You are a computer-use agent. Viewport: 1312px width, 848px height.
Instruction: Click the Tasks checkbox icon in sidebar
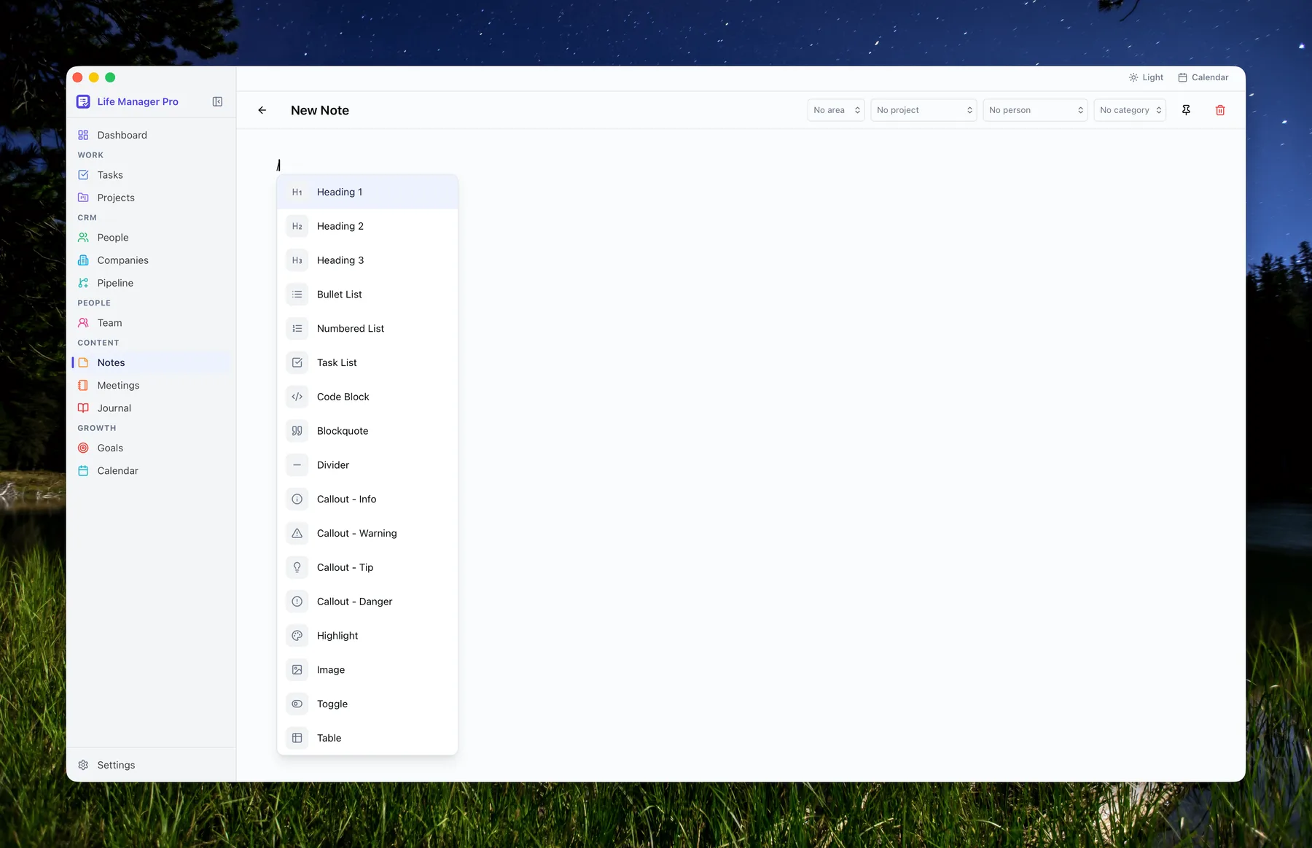point(83,175)
